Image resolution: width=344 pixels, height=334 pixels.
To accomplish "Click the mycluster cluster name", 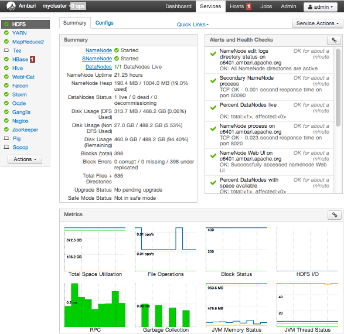I will (x=55, y=6).
